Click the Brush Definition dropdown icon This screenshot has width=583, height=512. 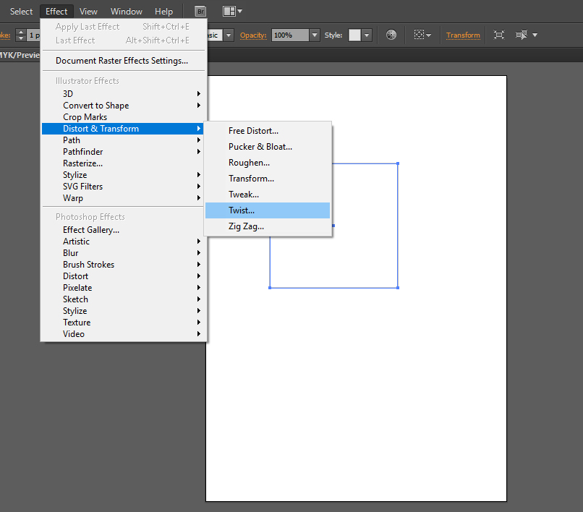point(229,34)
